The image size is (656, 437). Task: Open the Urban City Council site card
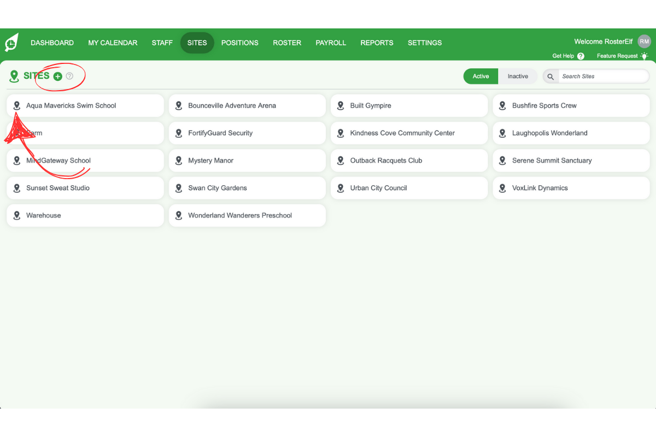[x=409, y=188]
